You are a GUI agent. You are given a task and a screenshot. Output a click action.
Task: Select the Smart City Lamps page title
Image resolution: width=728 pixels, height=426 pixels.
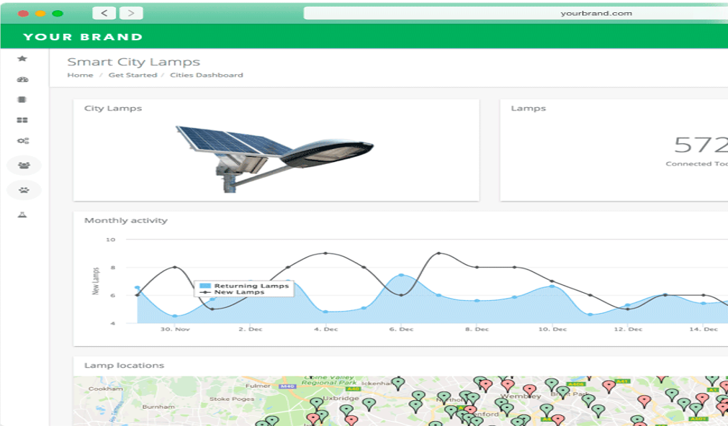coord(134,62)
